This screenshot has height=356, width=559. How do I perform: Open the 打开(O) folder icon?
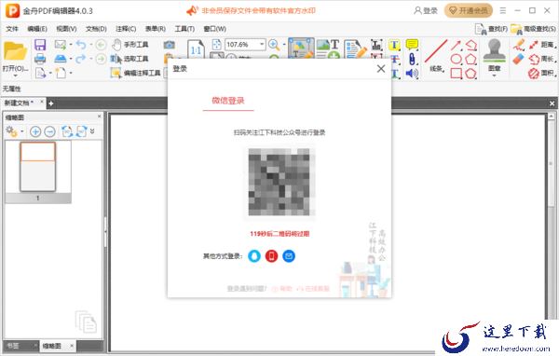point(15,51)
